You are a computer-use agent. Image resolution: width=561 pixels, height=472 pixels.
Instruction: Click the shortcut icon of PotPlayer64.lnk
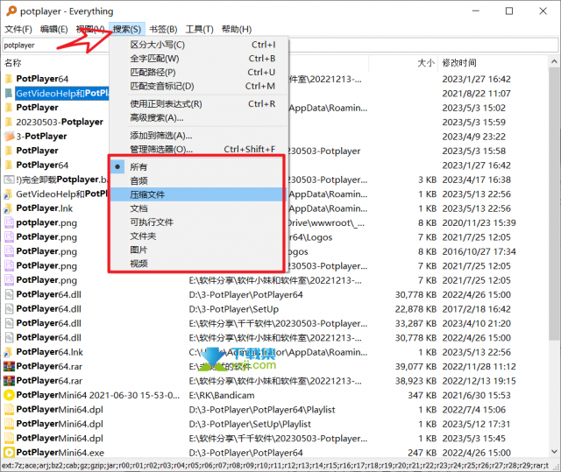point(8,352)
